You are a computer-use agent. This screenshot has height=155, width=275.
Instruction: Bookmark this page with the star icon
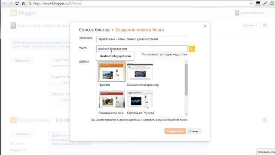pos(251,3)
